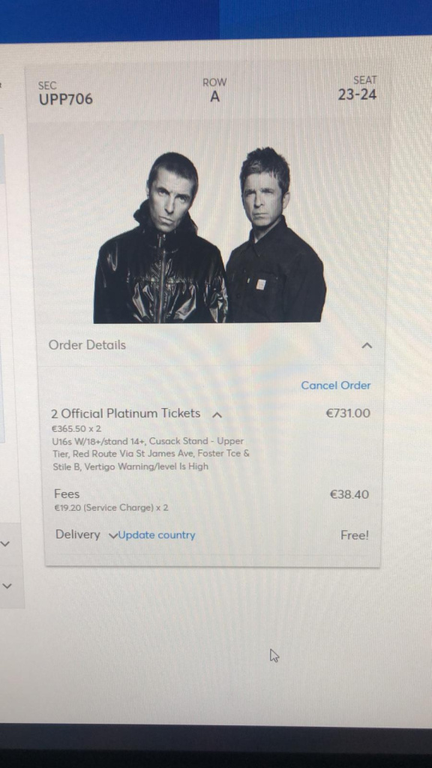This screenshot has height=768, width=432.
Task: Collapse the Order Details section chevron
Action: tap(366, 346)
